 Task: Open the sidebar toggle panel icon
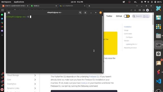[x=3, y=10]
